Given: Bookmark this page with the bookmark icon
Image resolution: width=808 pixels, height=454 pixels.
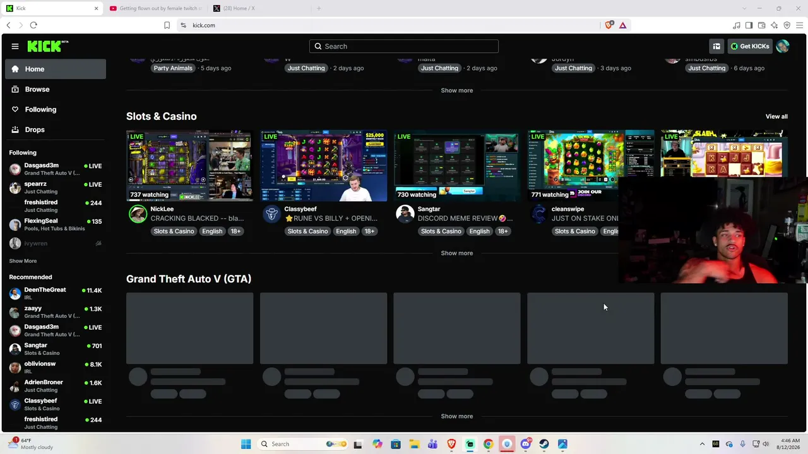Looking at the screenshot, I should 167,25.
